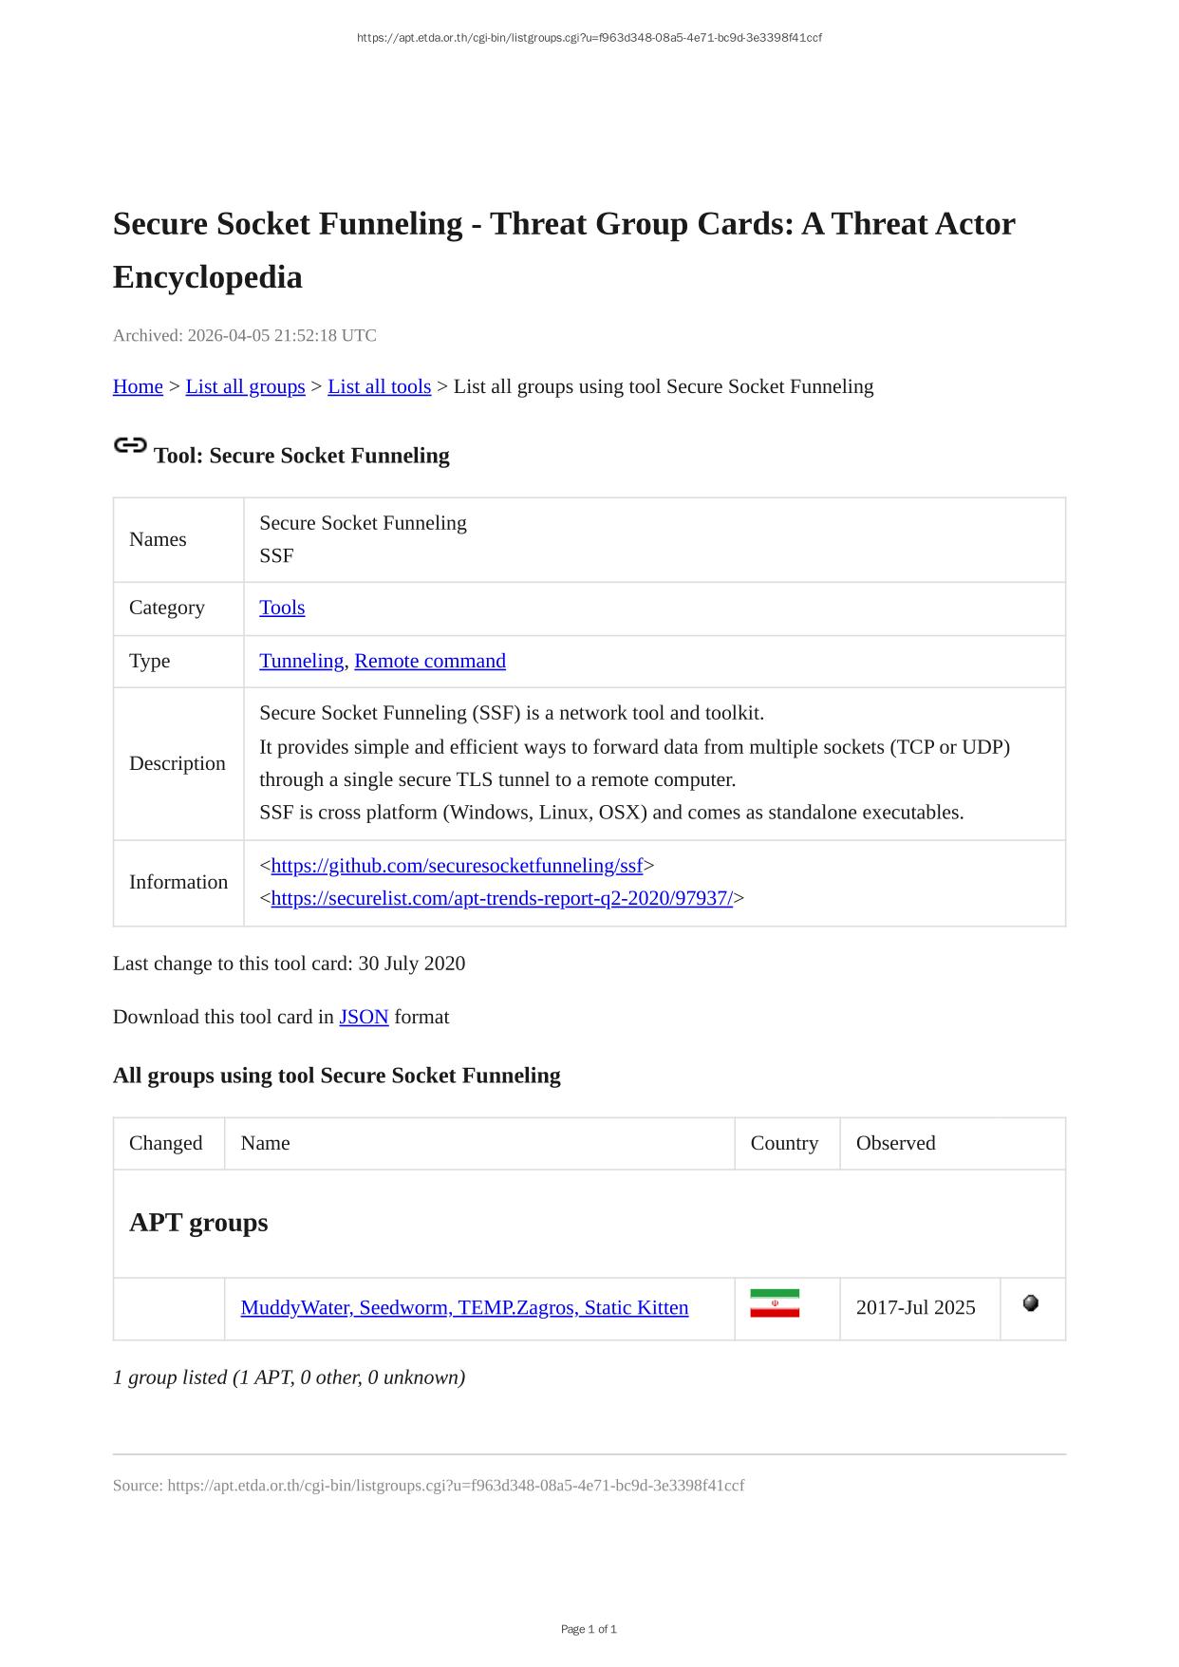Download the tool card via JSON link
The width and height of the screenshot is (1179, 1667).
[364, 1017]
